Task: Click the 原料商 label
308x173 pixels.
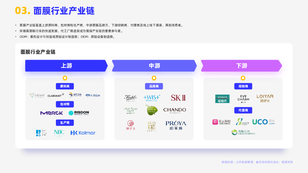Action: point(65,86)
